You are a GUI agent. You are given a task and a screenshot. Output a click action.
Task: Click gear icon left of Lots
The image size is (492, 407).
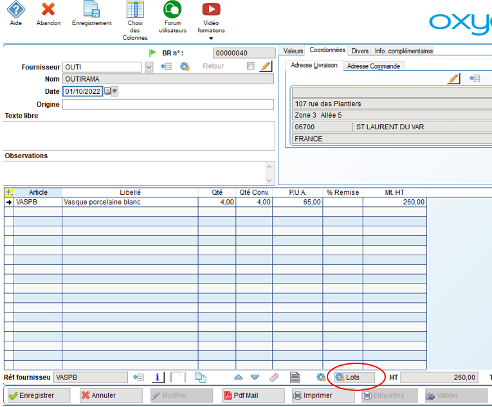coord(321,377)
